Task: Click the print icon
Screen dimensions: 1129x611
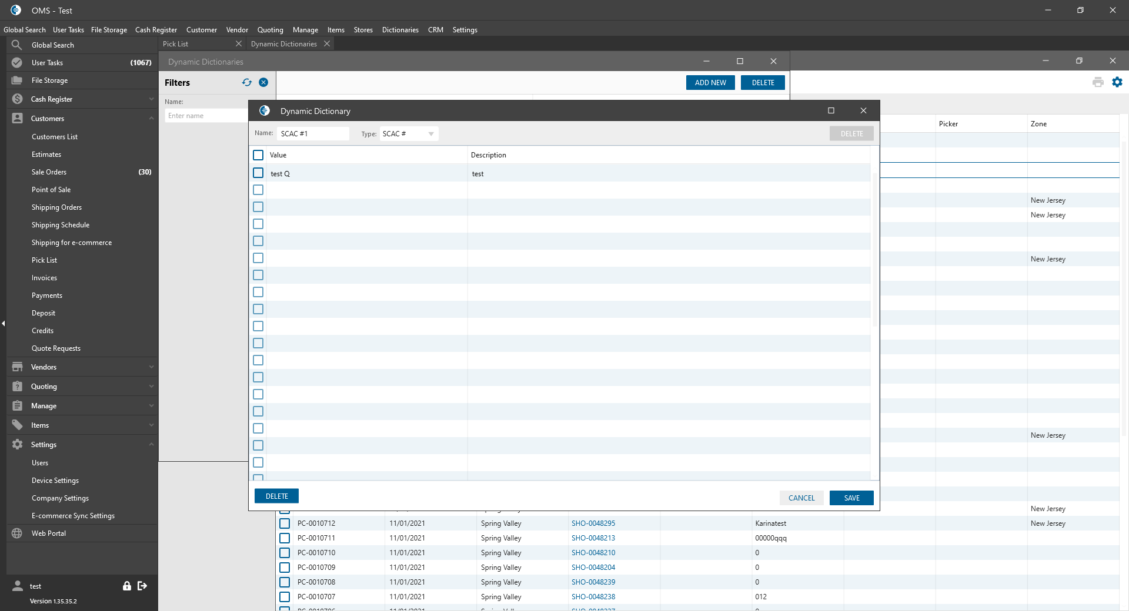Action: [1097, 82]
